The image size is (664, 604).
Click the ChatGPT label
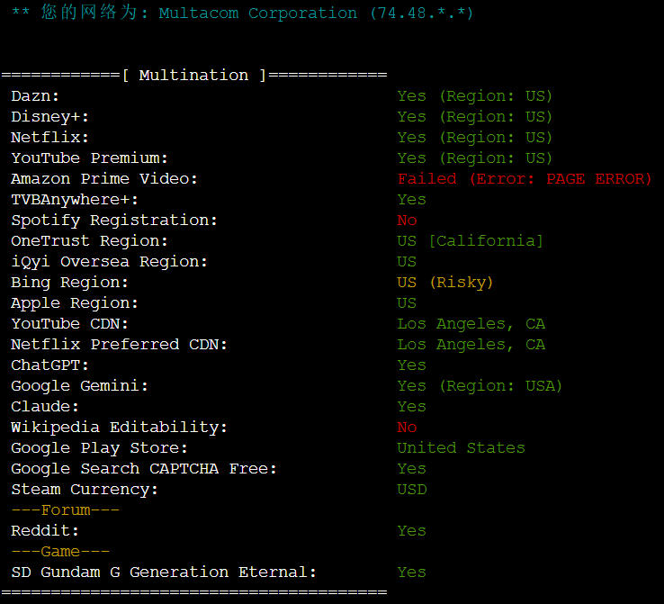point(49,365)
